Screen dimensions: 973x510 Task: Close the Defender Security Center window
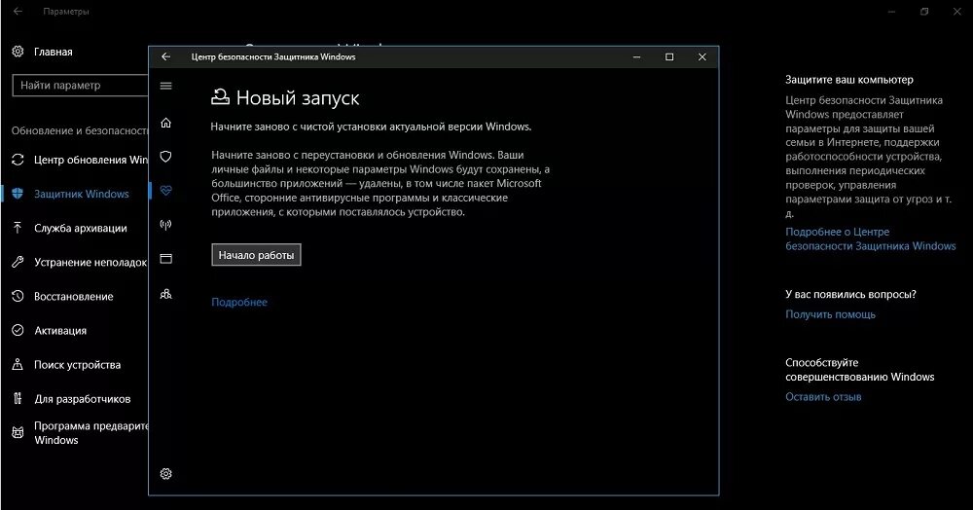tap(702, 56)
